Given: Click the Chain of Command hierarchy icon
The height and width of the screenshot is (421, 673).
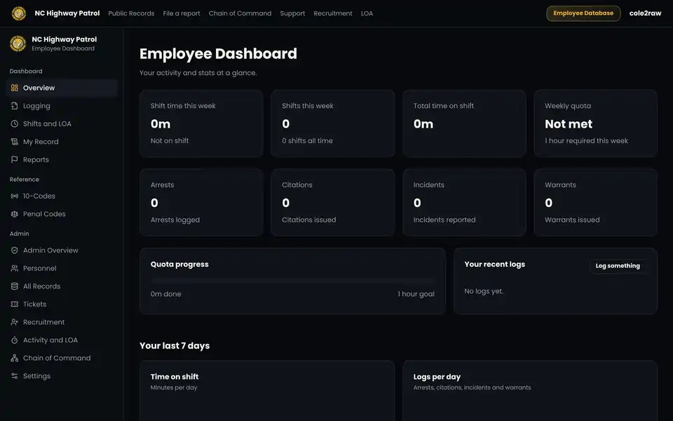Looking at the screenshot, I should pyautogui.click(x=15, y=358).
